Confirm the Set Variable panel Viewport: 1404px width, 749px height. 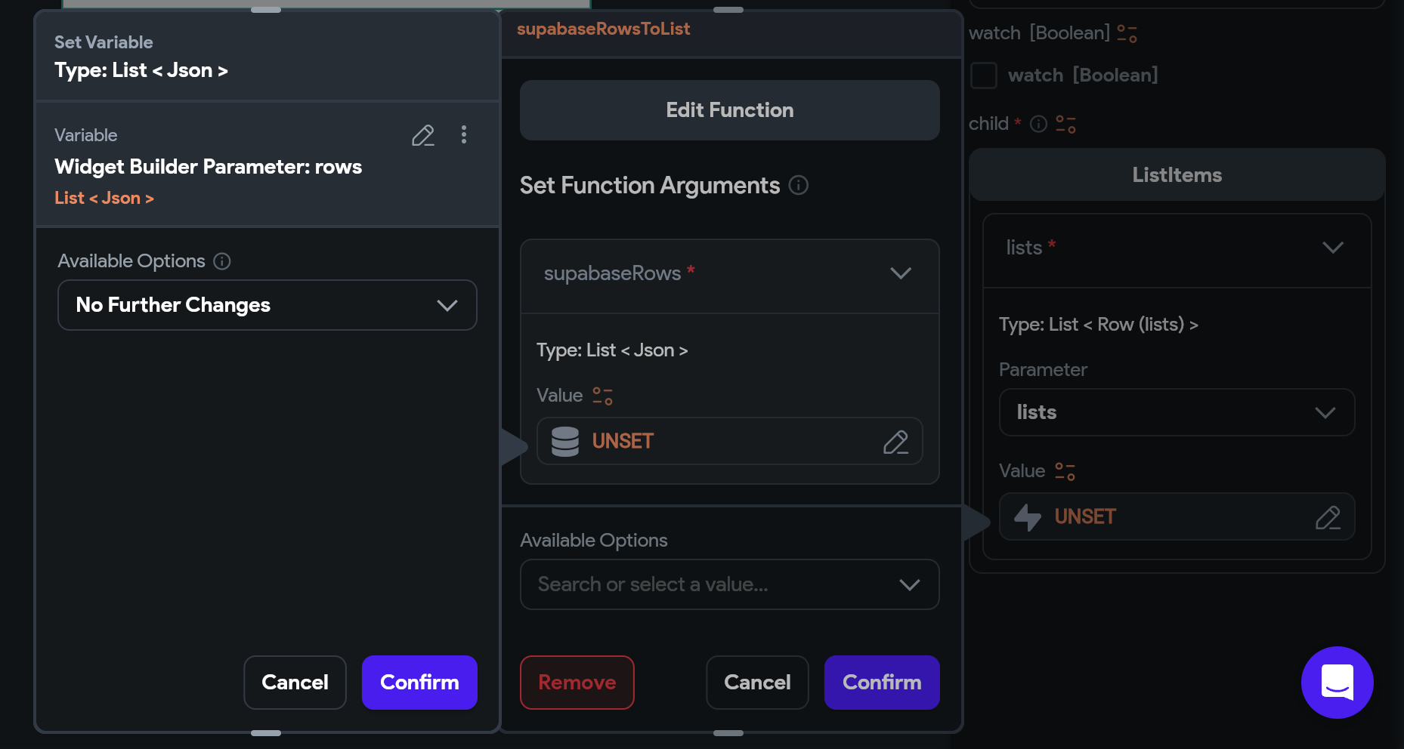(419, 683)
